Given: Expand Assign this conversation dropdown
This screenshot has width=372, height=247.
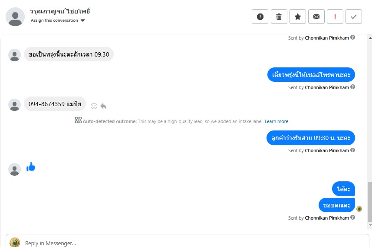Looking at the screenshot, I should point(83,20).
